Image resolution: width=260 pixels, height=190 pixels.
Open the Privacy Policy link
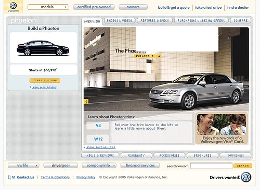(x=86, y=177)
